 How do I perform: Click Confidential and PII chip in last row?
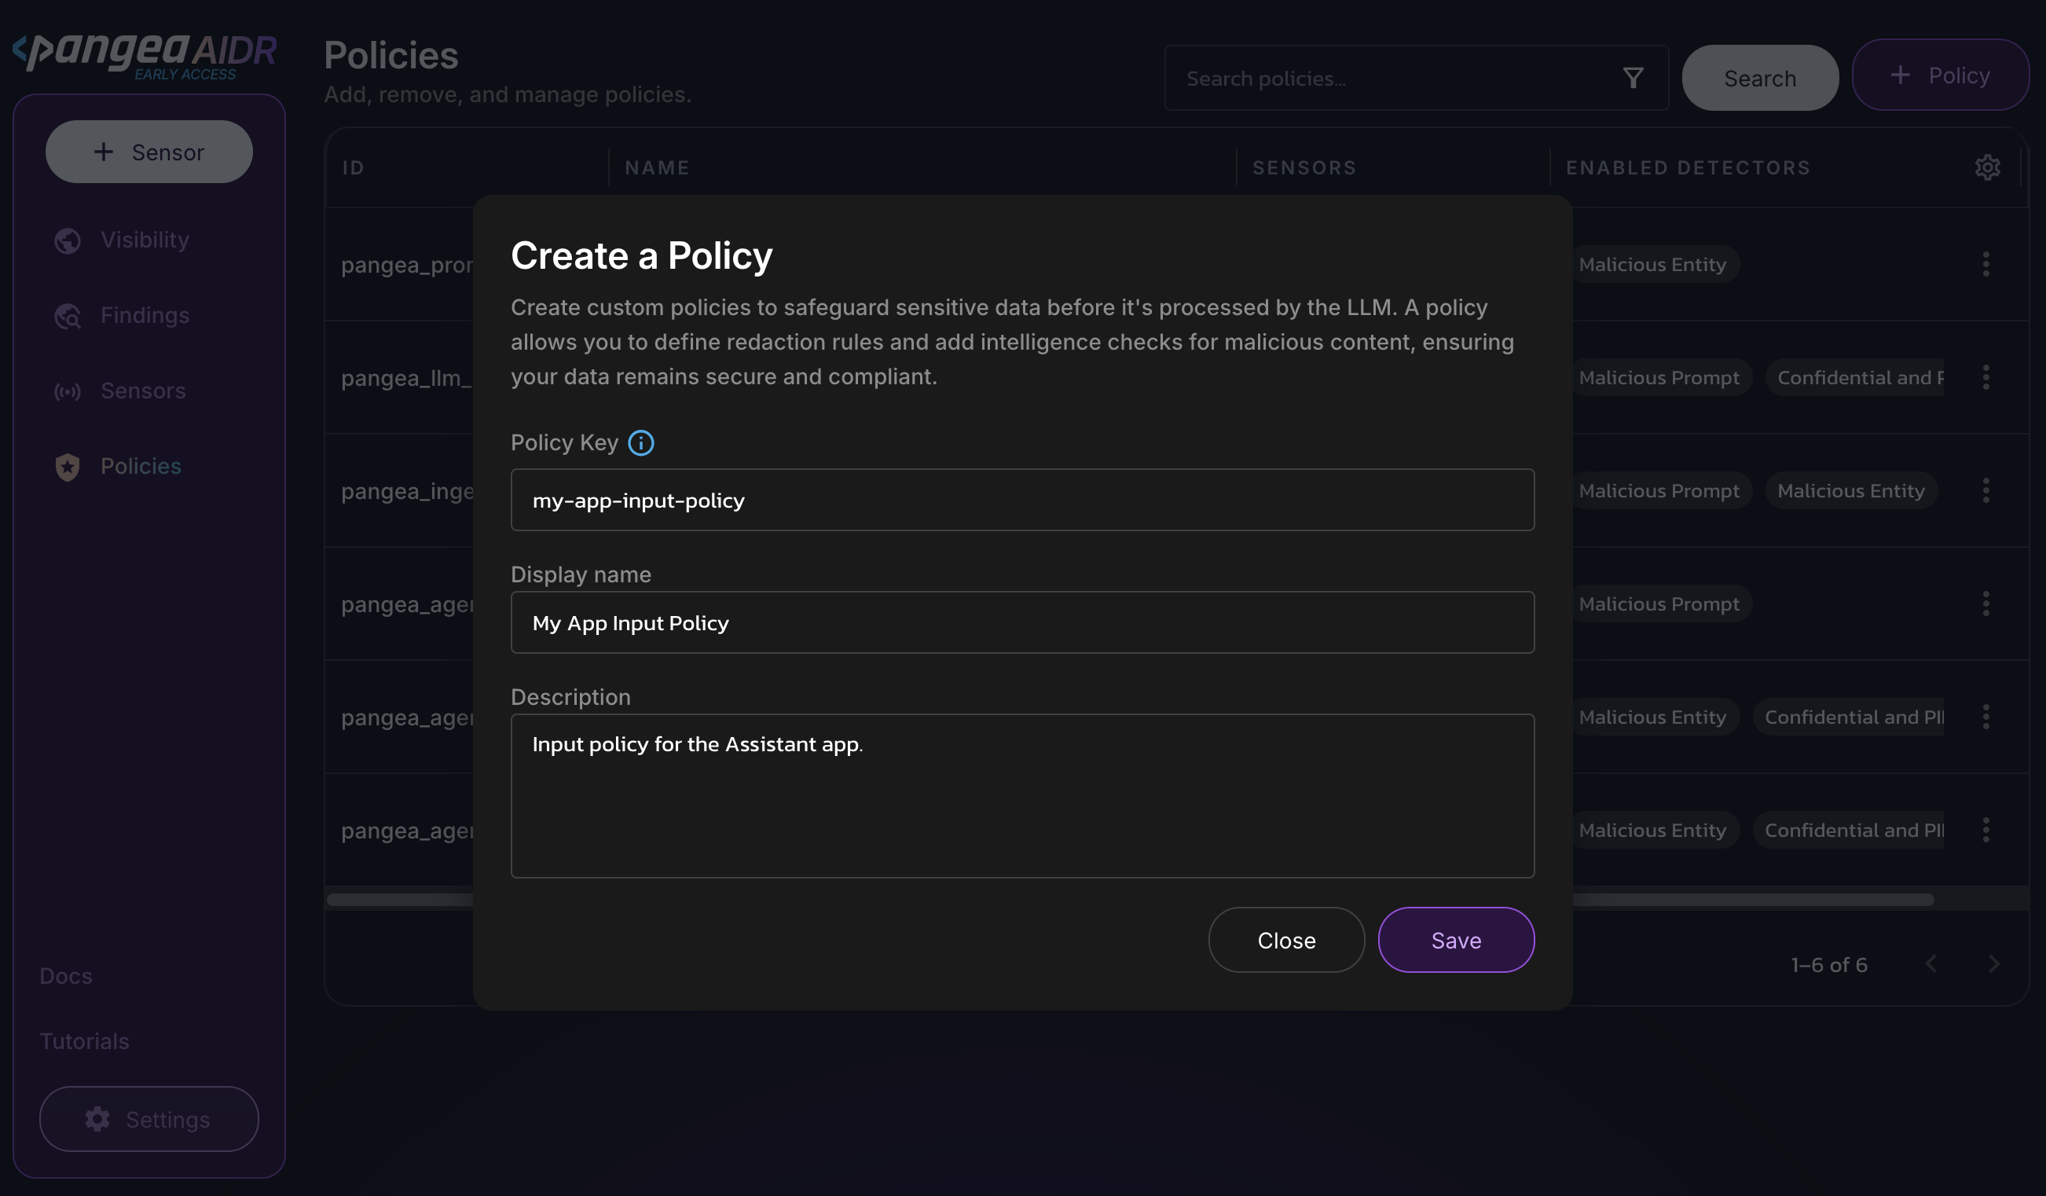[1849, 830]
